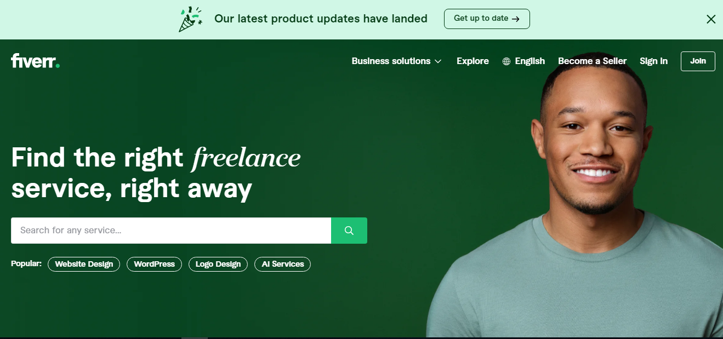Click arrow in Get up to date

pos(515,19)
